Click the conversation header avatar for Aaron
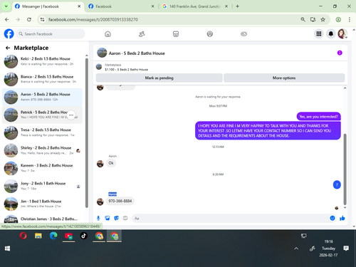 [x=102, y=53]
